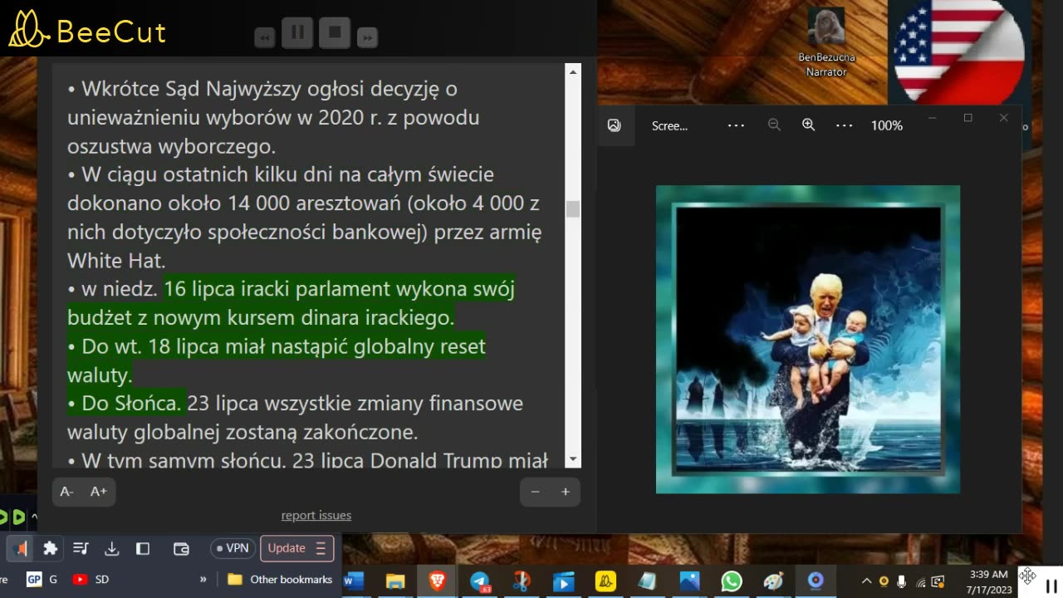Open the GP G bookmark

[42, 580]
